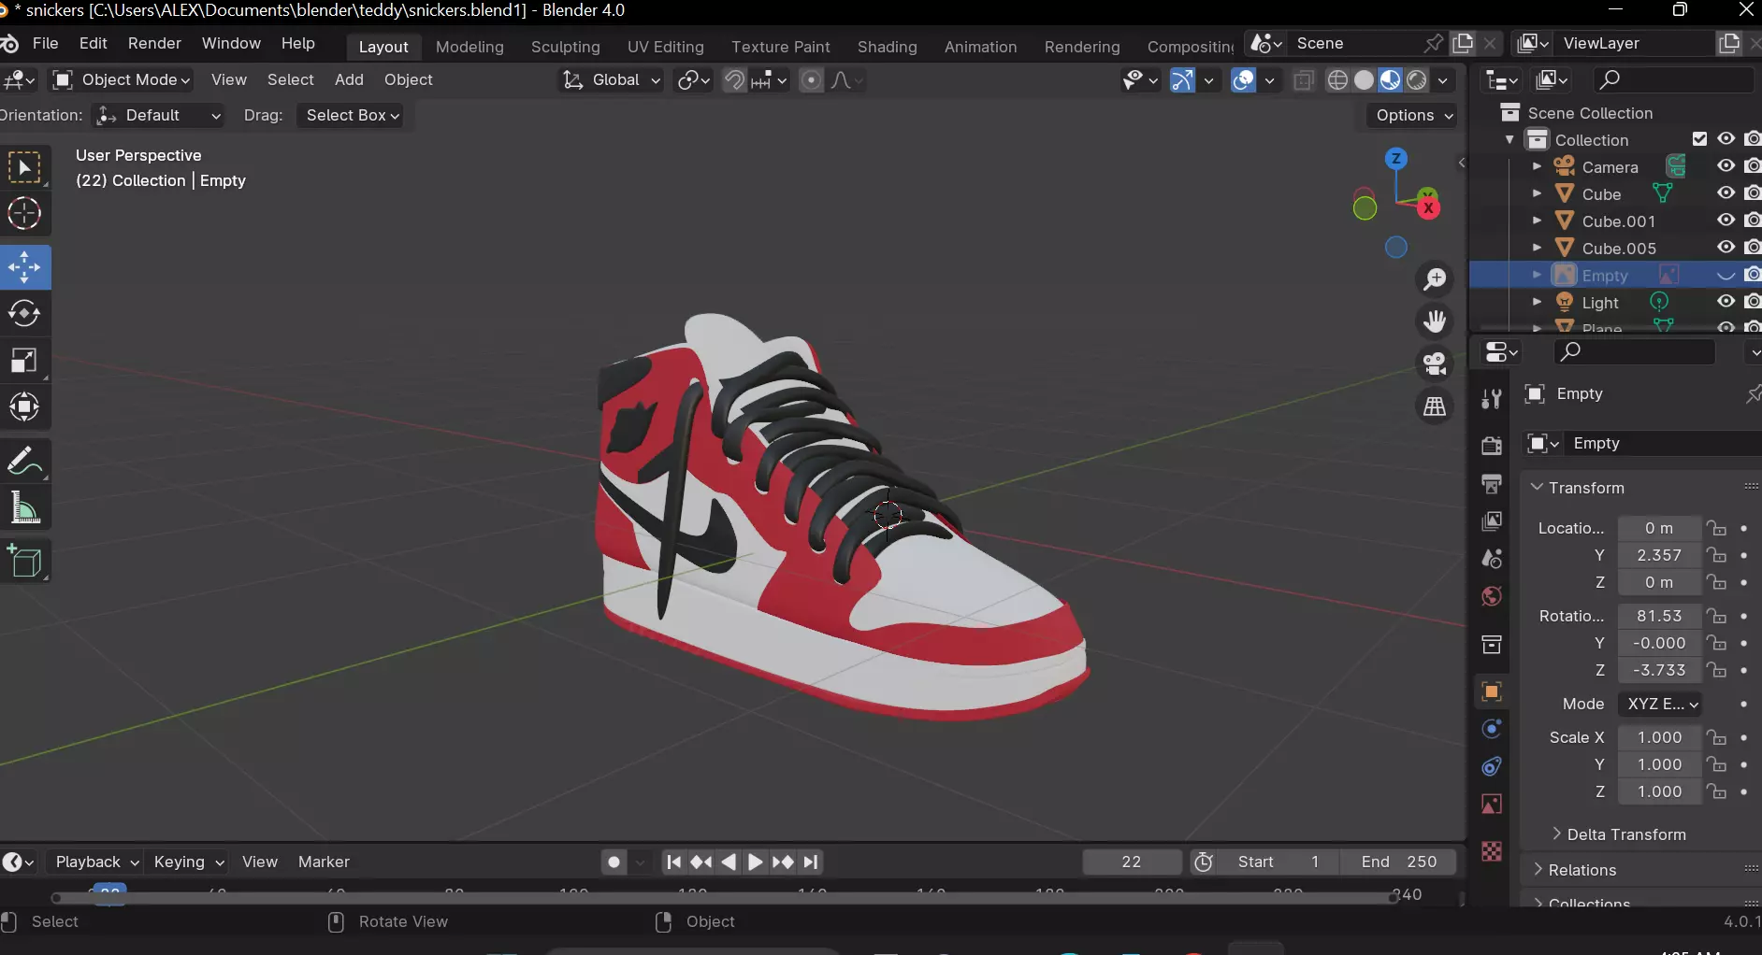Activate the Move tool
The width and height of the screenshot is (1762, 955).
pyautogui.click(x=25, y=267)
